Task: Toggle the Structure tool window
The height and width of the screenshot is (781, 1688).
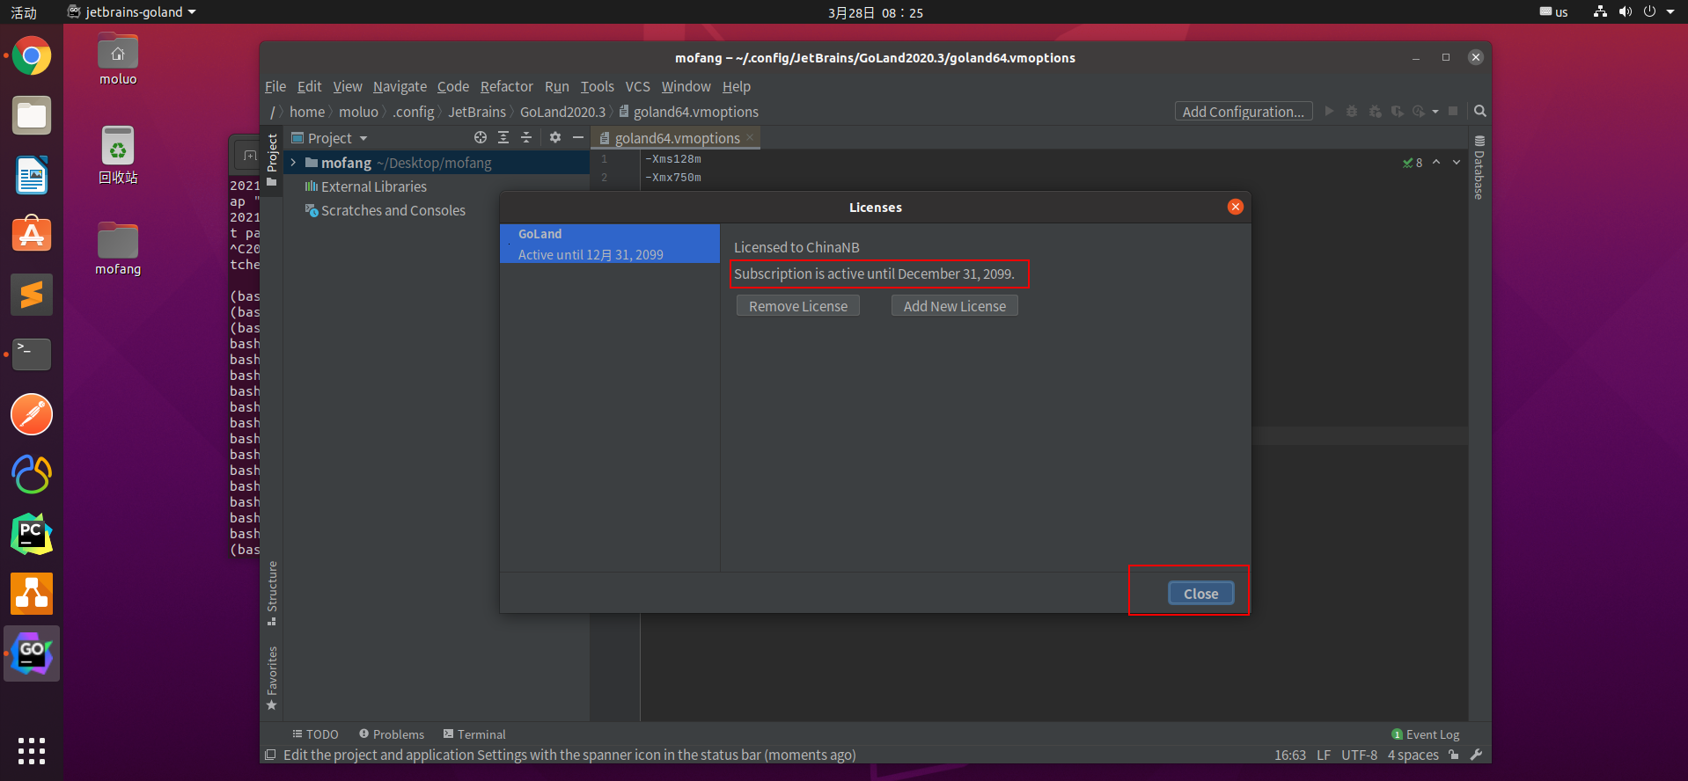Action: pos(272,593)
